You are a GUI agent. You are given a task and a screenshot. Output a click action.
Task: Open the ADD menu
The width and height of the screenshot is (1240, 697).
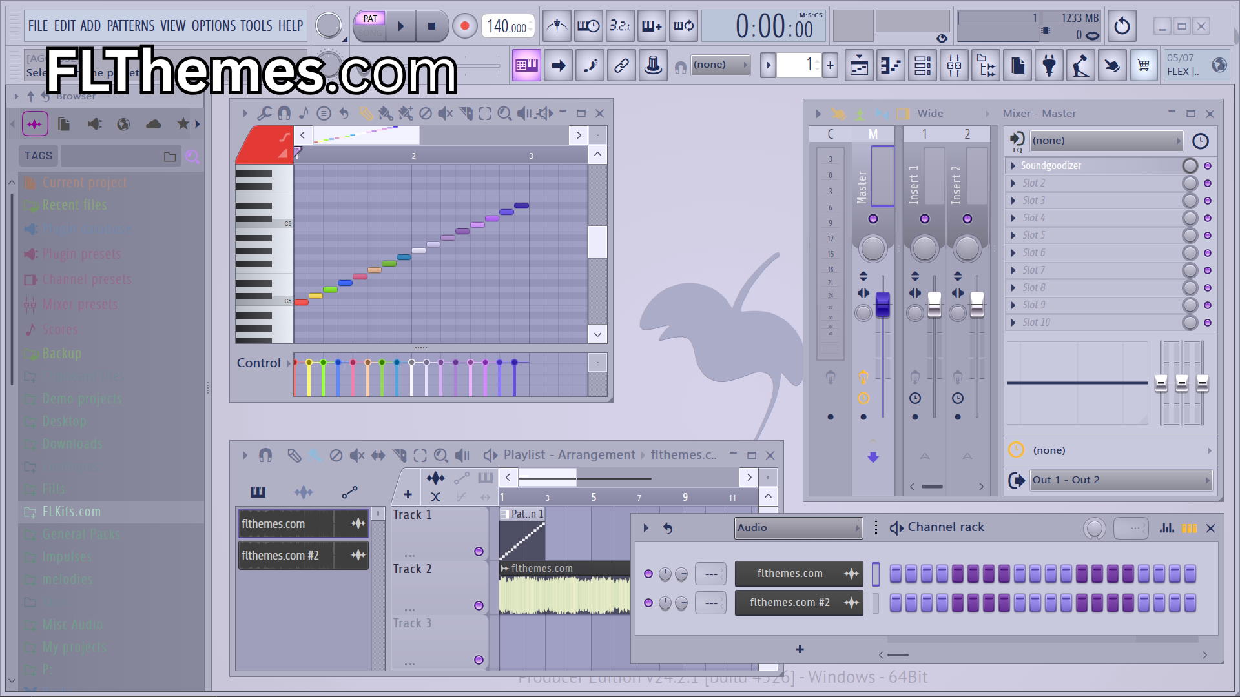[x=90, y=26]
